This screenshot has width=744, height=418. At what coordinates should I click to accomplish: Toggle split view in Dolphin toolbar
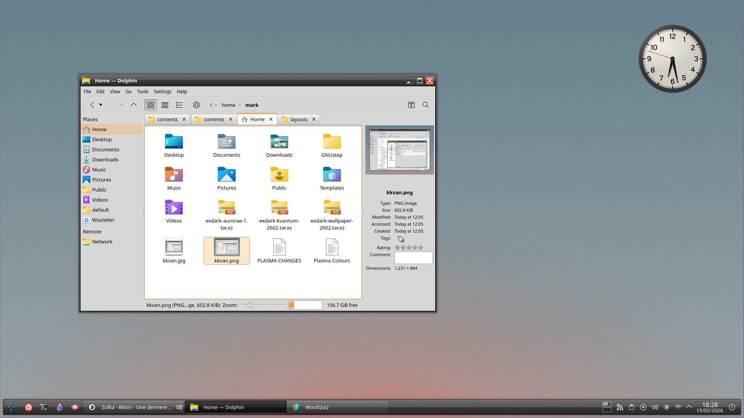tap(412, 105)
